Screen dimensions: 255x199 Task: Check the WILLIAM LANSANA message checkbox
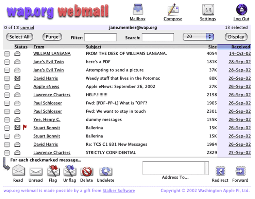tap(7, 54)
